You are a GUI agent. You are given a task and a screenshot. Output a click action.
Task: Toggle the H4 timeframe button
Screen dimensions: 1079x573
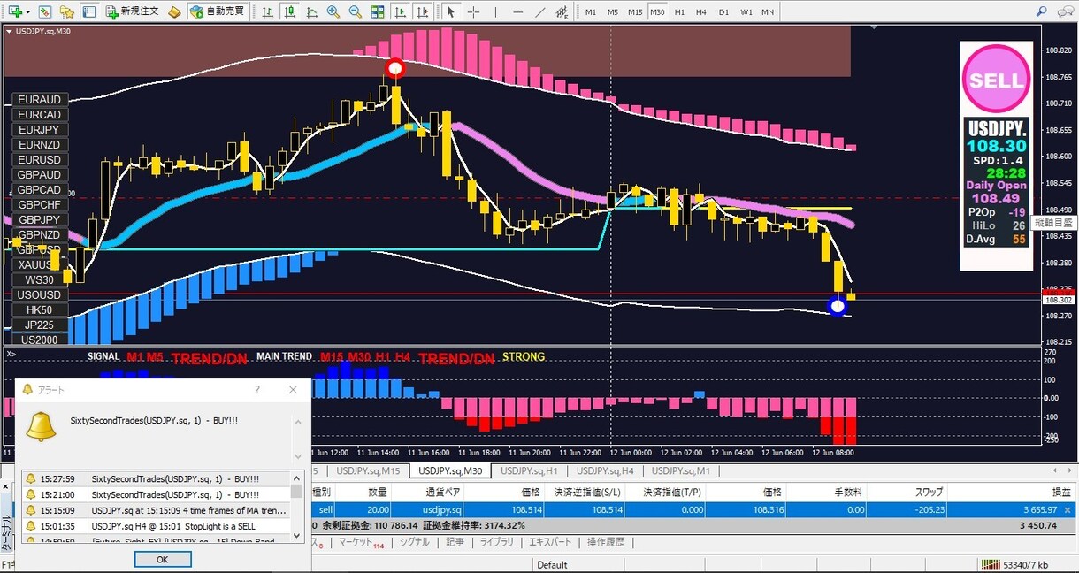pos(701,12)
